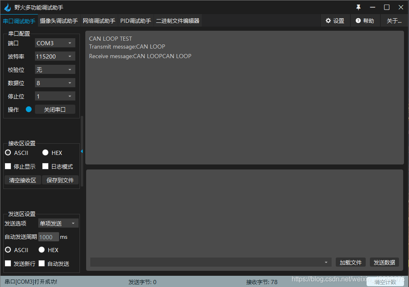Open 帮助 via the question mark icon
This screenshot has width=409, height=287.
359,20
